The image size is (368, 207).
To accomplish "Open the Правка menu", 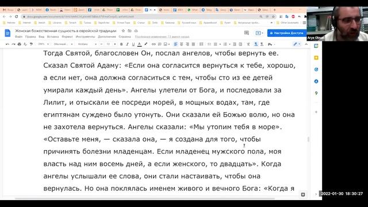I will [x=30, y=37].
